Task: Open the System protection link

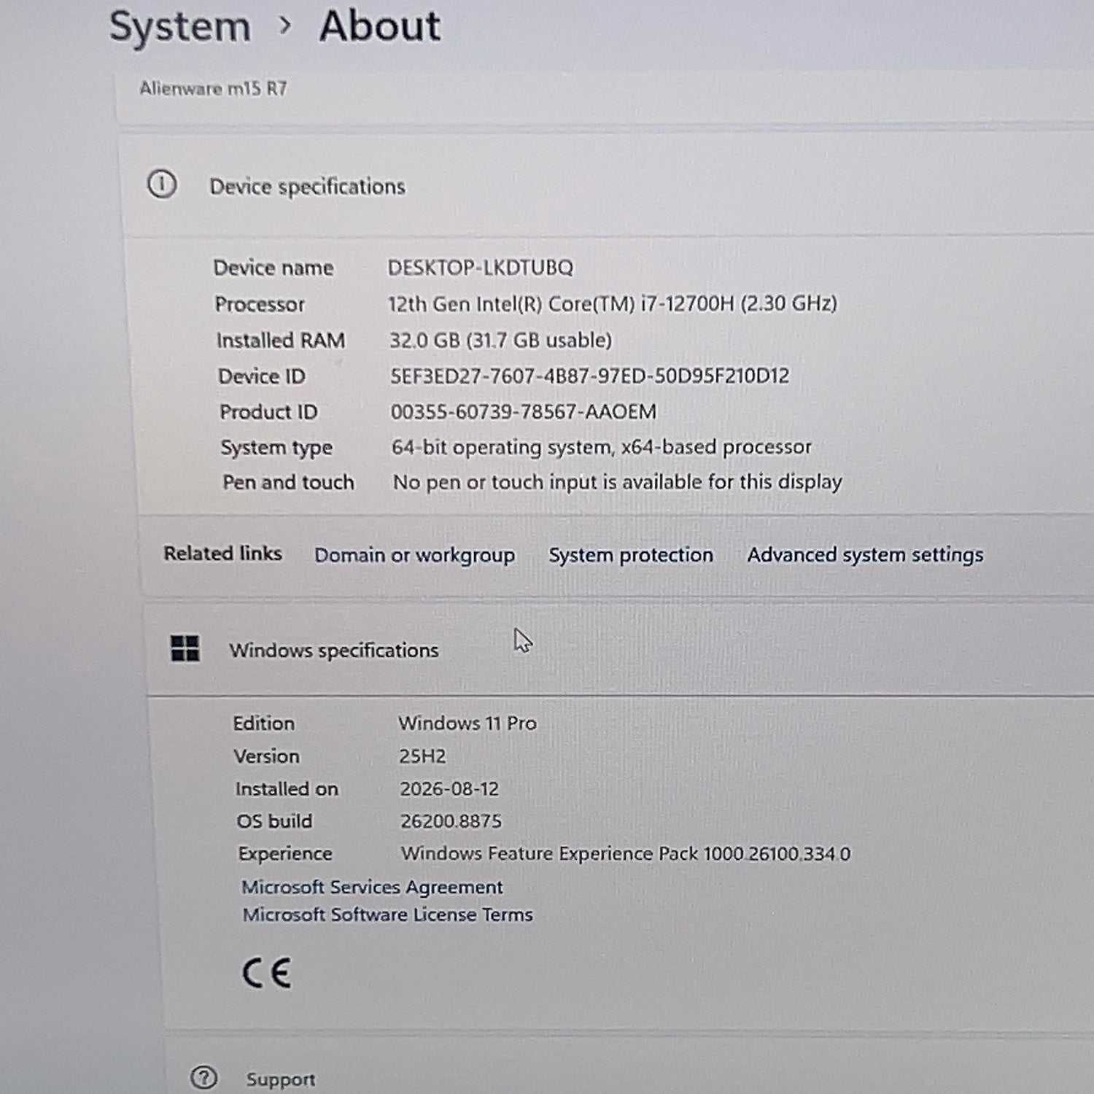Action: 631,555
